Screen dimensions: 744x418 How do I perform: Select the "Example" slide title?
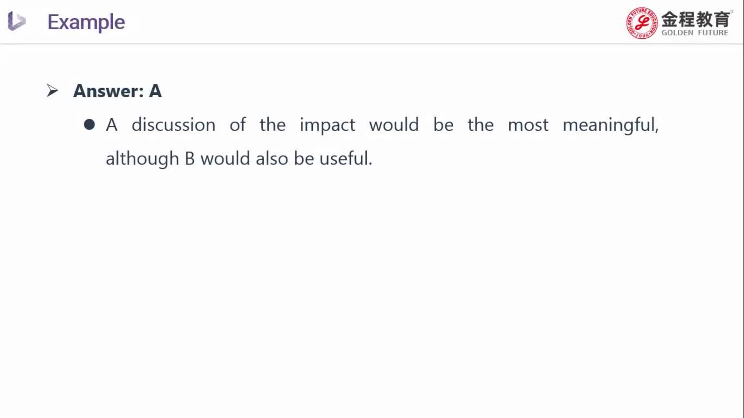pyautogui.click(x=86, y=22)
